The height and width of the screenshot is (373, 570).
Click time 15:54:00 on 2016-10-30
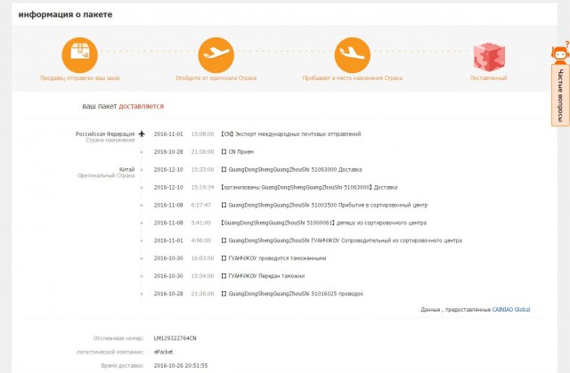pyautogui.click(x=202, y=276)
